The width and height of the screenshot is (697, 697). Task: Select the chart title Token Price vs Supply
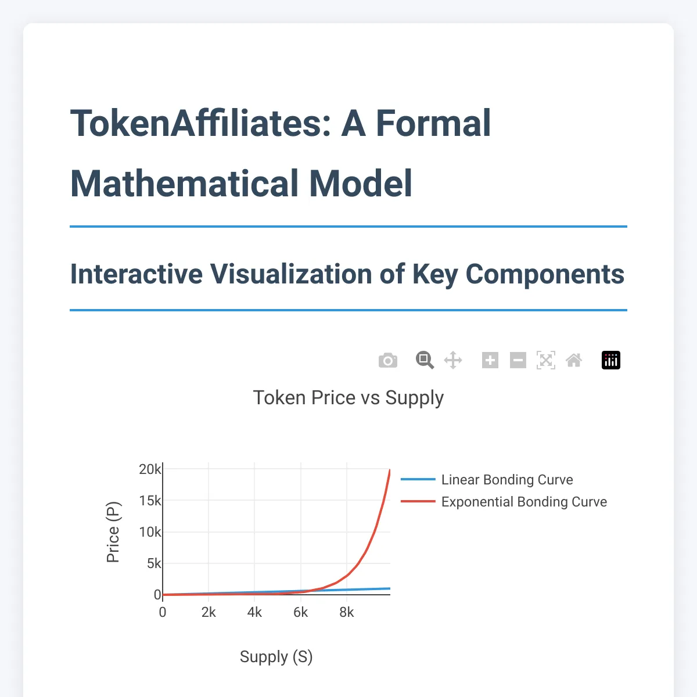[x=348, y=397]
